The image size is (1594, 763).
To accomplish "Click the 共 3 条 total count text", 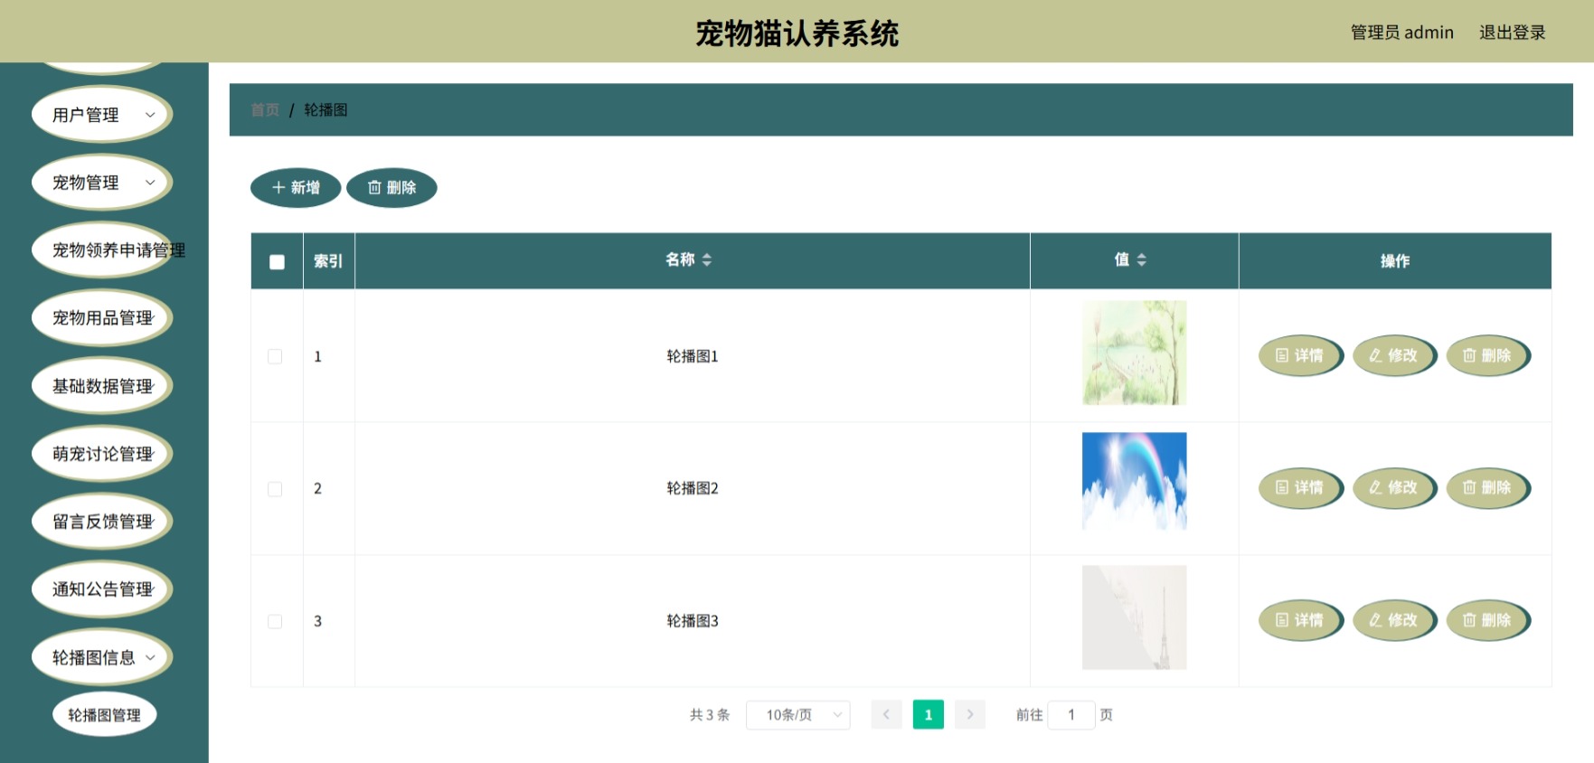I will 710,715.
